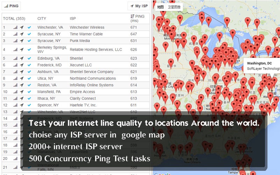Click the locate arrow for Northland Communications

point(22,78)
